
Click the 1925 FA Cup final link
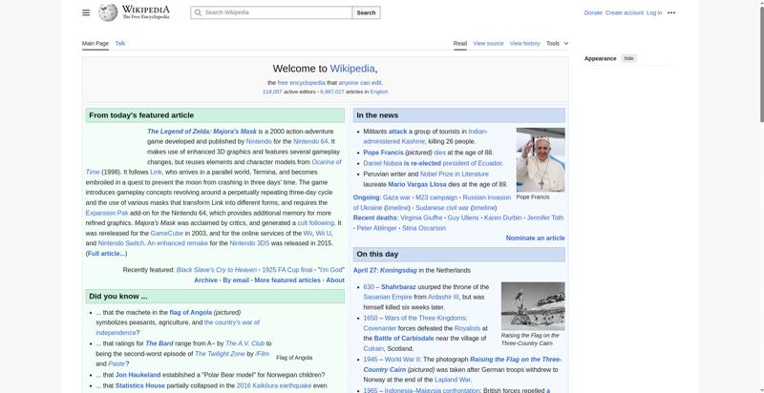tap(287, 270)
